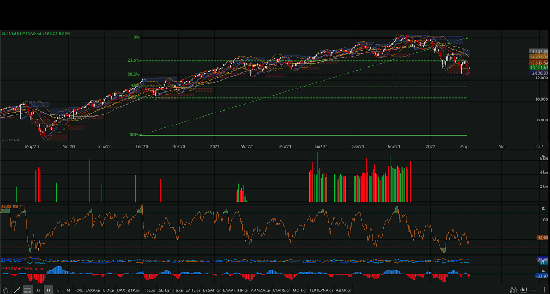
Task: Open the ΕΥΔΑΠ.gr symbol tab
Action: click(212, 290)
